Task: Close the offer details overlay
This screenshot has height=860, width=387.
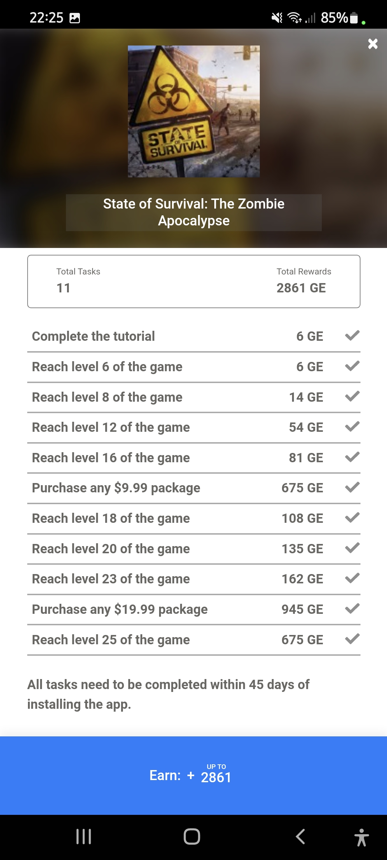Action: coord(373,44)
